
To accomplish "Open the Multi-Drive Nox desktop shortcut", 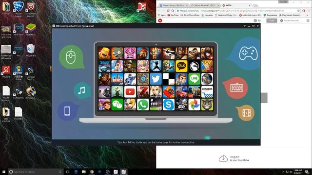I will pos(19,30).
